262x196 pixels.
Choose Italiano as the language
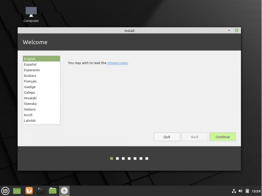tap(42, 109)
